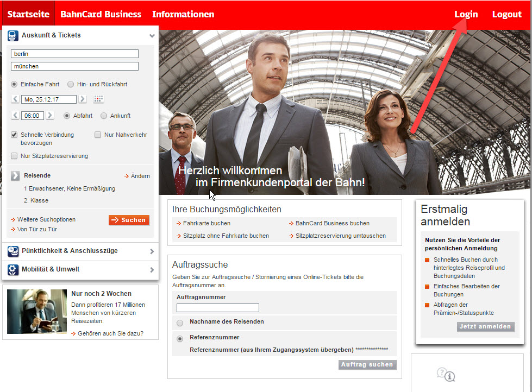
Task: Select the Referenznummer radio button
Action: pyautogui.click(x=180, y=338)
